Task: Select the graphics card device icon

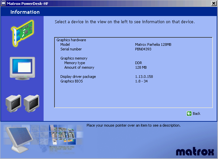Action: coord(22,33)
